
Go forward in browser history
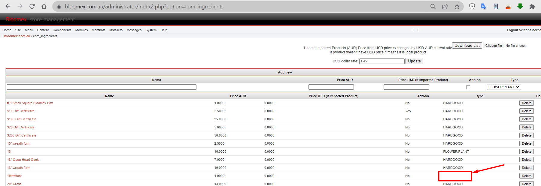pos(20,6)
